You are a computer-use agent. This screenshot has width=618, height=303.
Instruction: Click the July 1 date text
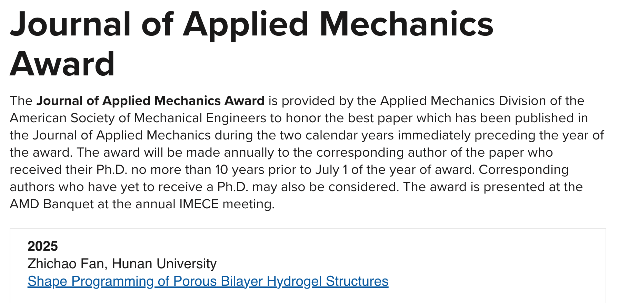click(330, 170)
